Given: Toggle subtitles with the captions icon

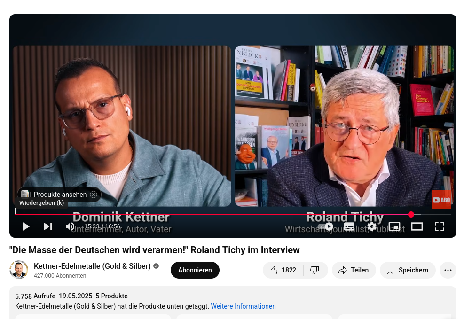Looking at the screenshot, I should click(349, 227).
